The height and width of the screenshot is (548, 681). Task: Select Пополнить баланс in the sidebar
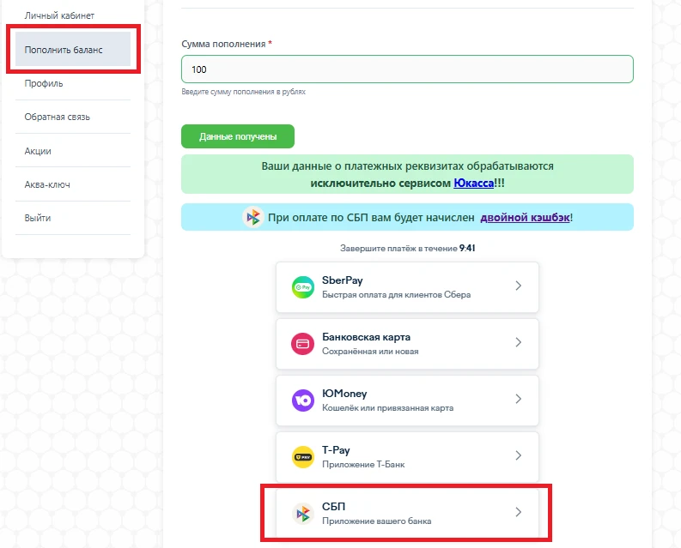pyautogui.click(x=73, y=49)
